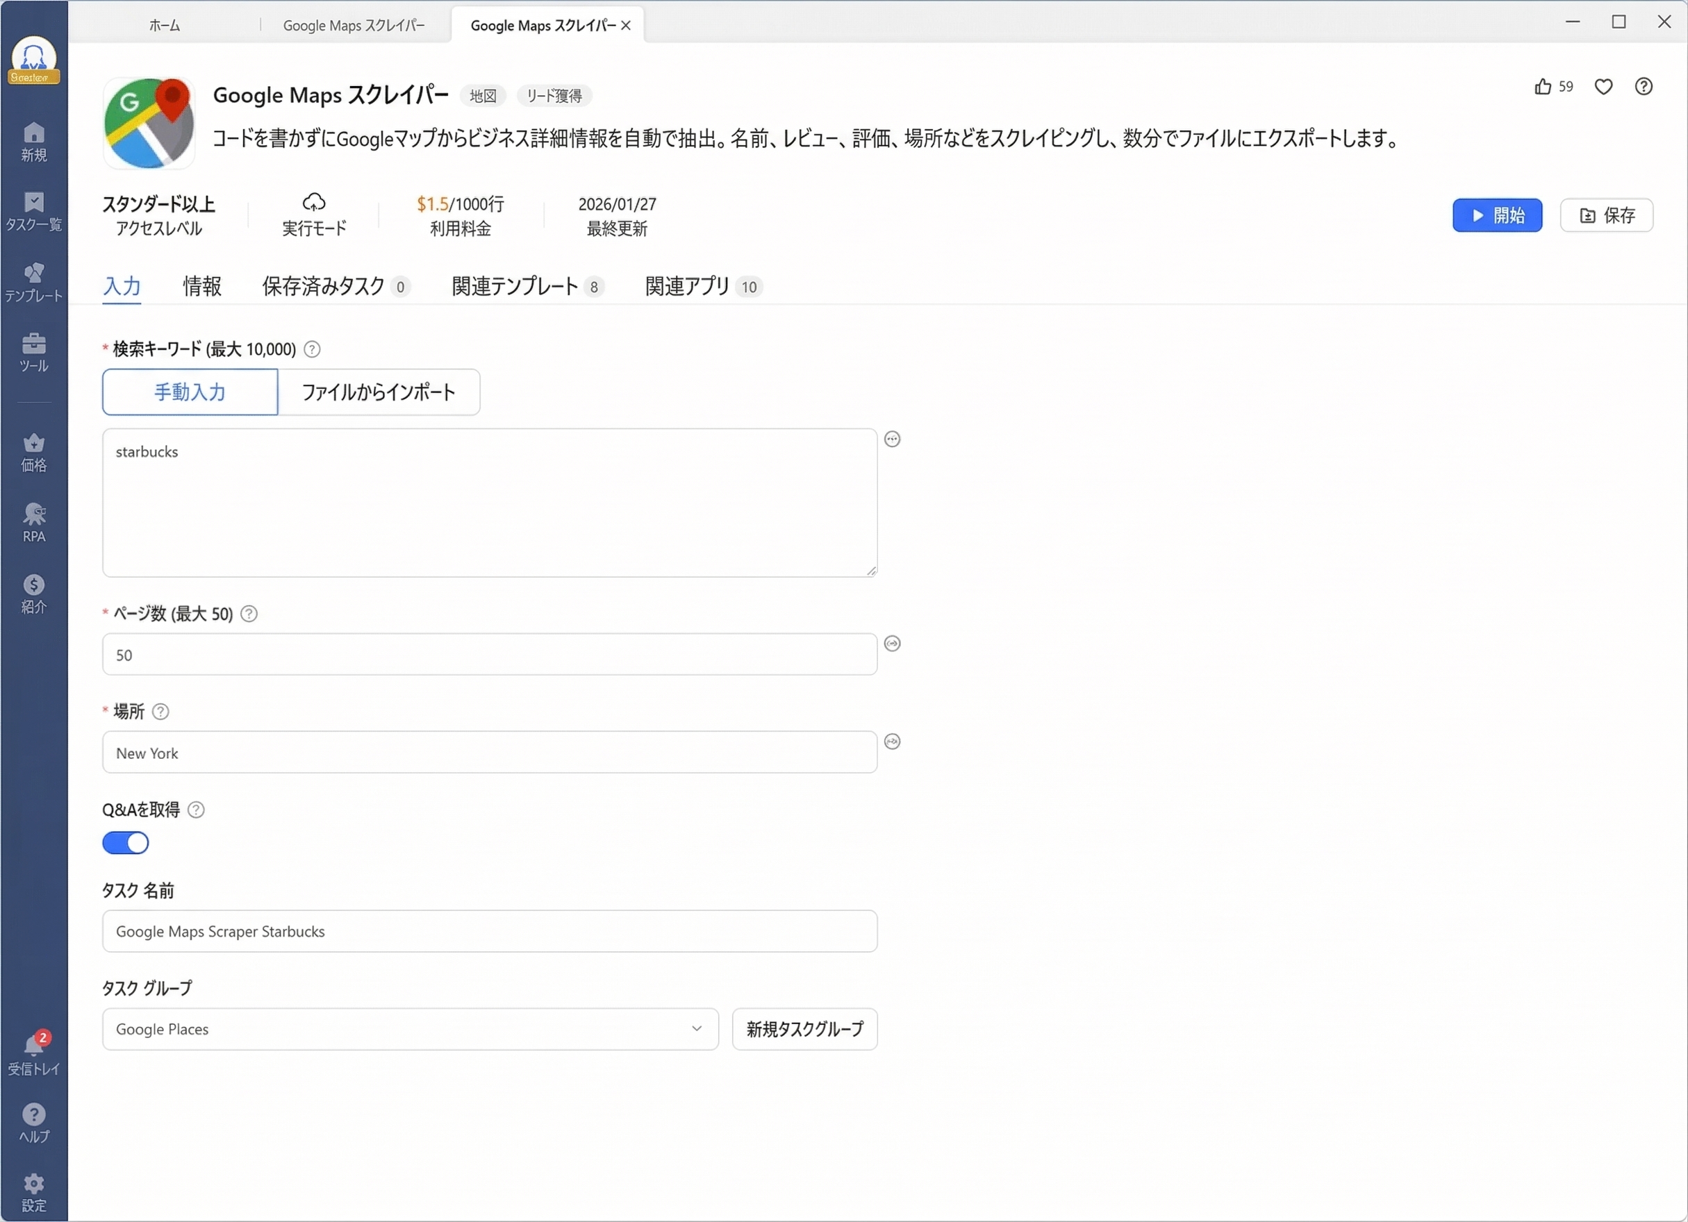Click the help question mark near the title

coord(1644,86)
